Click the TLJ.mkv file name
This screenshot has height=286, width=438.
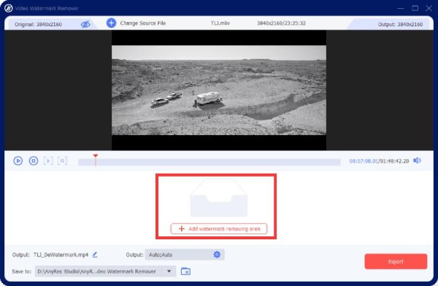[x=220, y=23]
